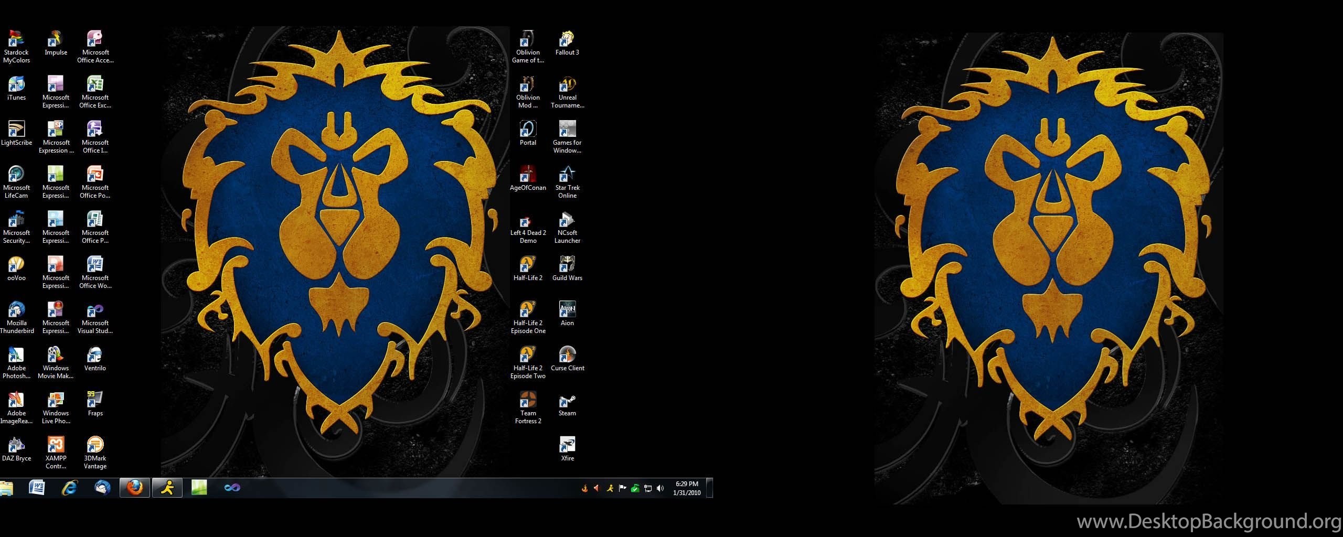Image resolution: width=1343 pixels, height=537 pixels.
Task: Click the red speaker tray icon
Action: (x=597, y=488)
